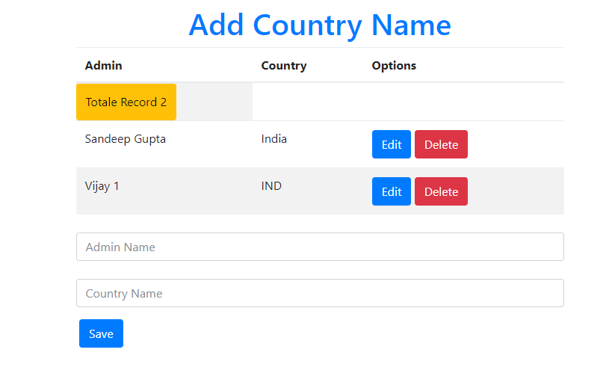This screenshot has width=615, height=388.
Task: Click the Country column header
Action: pos(284,66)
